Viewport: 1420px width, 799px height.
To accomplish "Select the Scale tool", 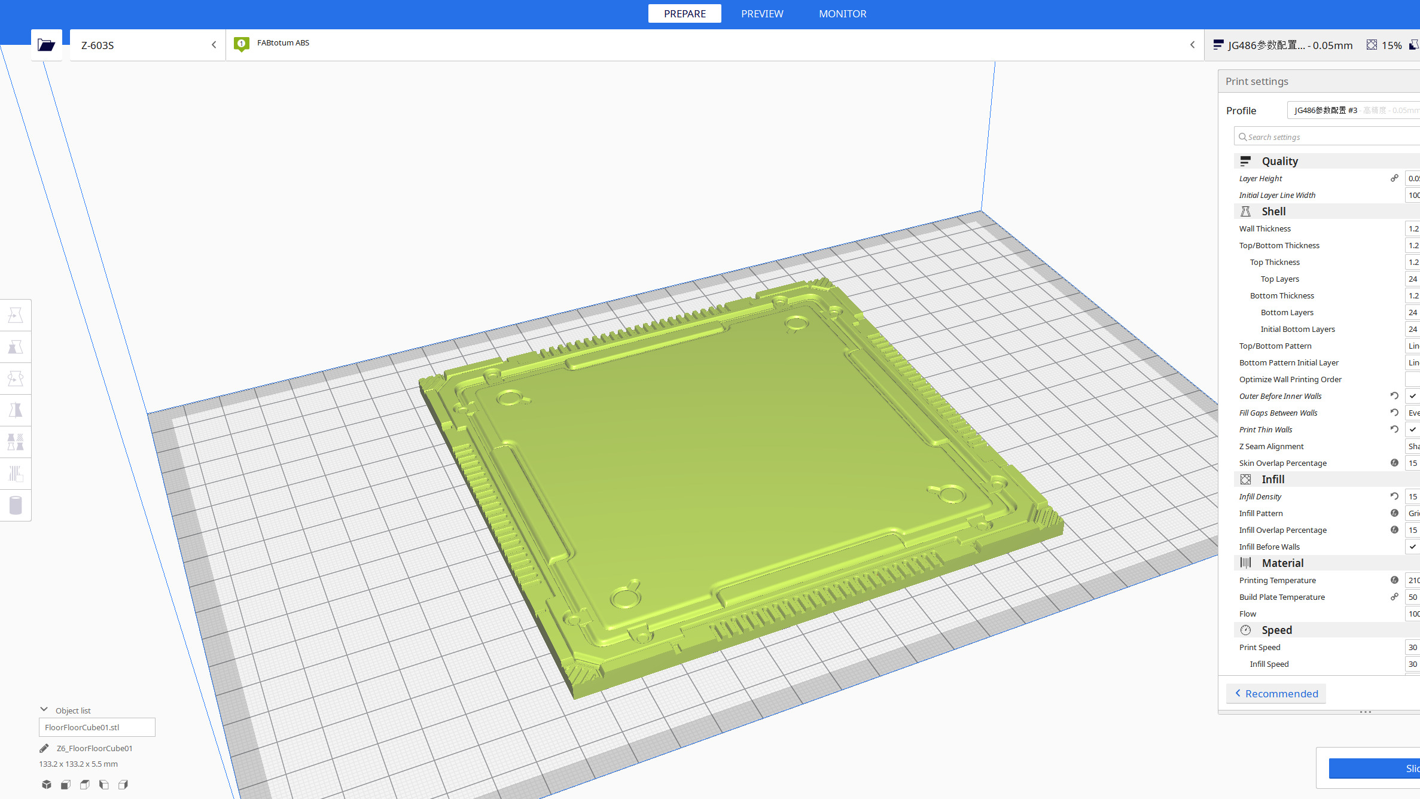I will tap(16, 347).
